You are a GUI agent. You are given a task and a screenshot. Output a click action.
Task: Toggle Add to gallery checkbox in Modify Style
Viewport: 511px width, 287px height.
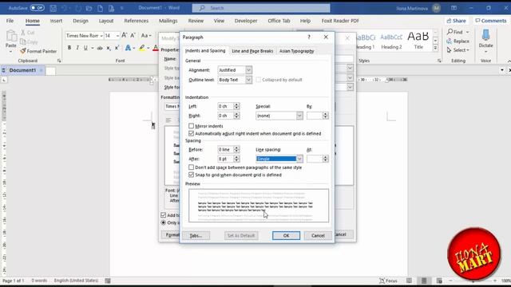click(163, 215)
